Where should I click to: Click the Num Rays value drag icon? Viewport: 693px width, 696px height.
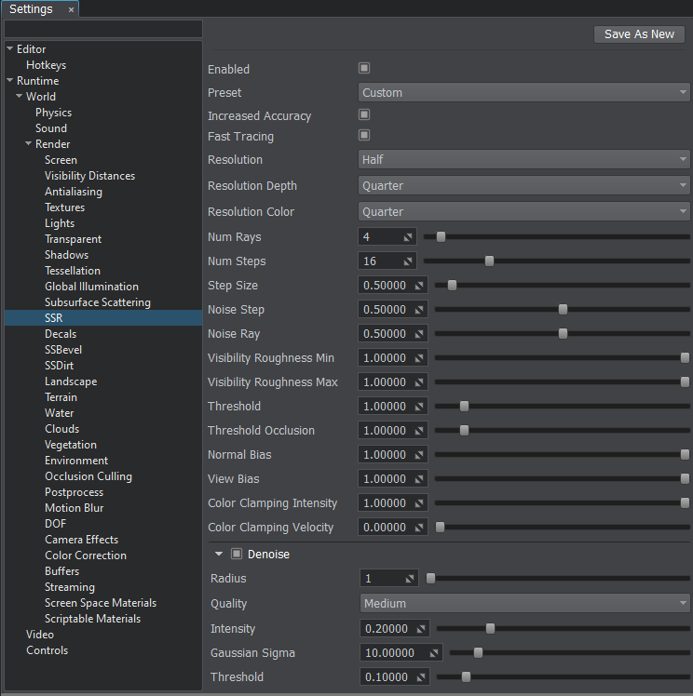pyautogui.click(x=408, y=237)
